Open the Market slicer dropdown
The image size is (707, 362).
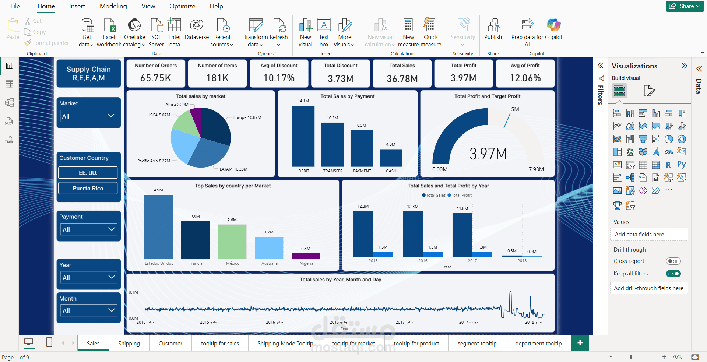click(88, 116)
